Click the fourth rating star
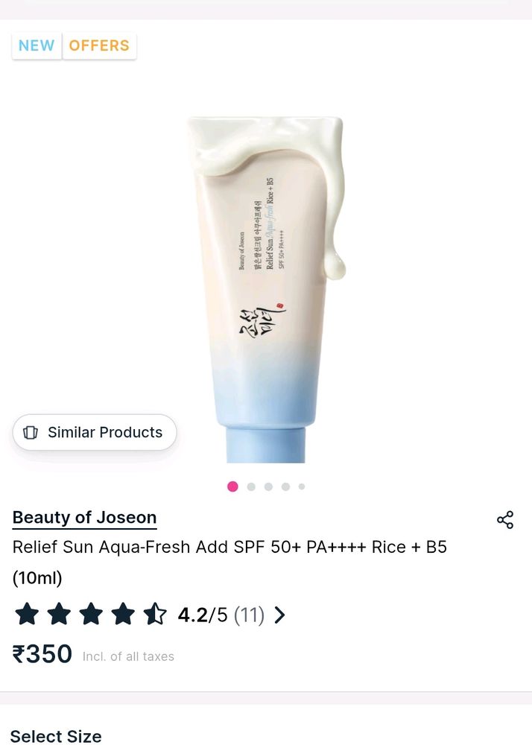The height and width of the screenshot is (745, 532). pyautogui.click(x=122, y=614)
